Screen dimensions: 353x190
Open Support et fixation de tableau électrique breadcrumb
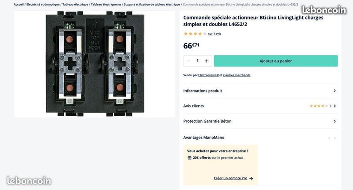[152, 4]
